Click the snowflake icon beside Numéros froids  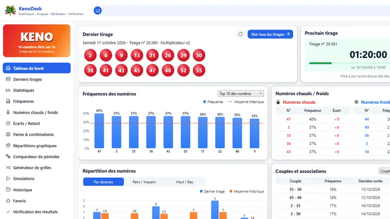point(356,102)
